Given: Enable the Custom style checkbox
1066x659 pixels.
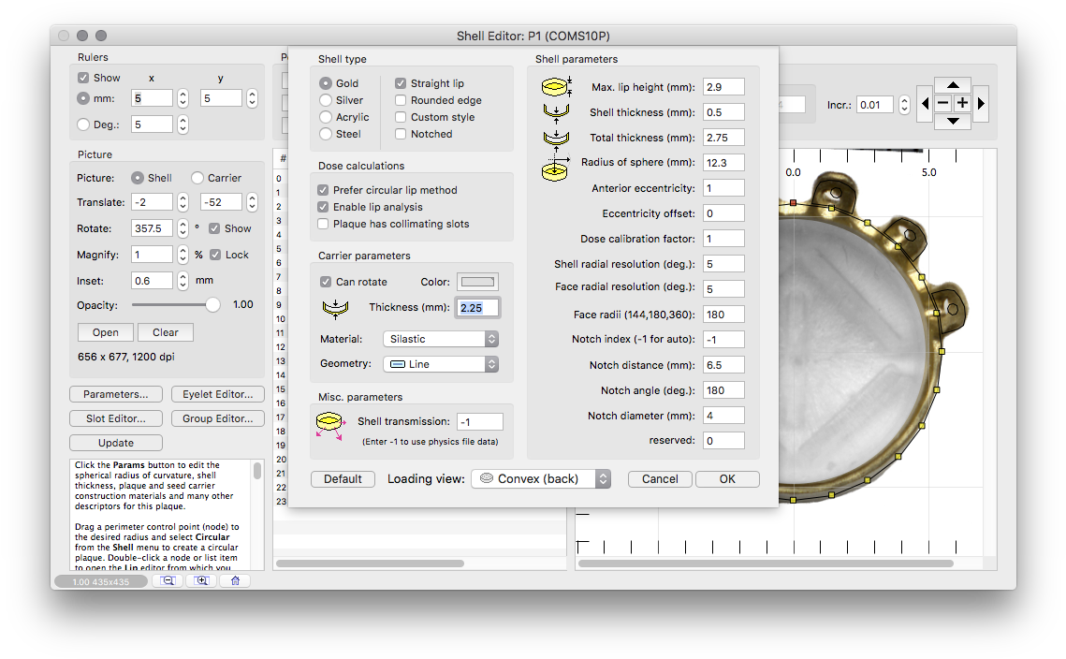Looking at the screenshot, I should click(401, 117).
